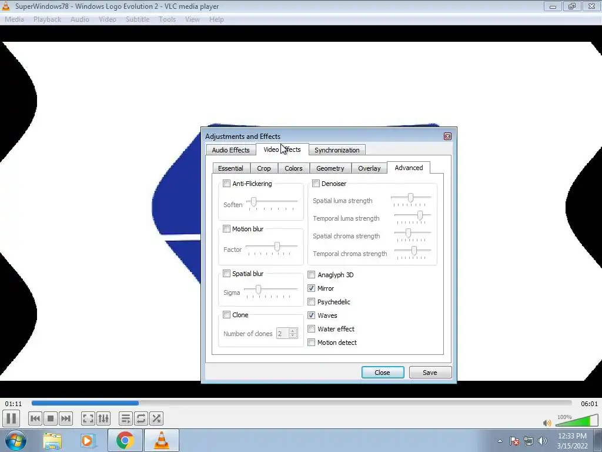Toggle fullscreen video mode
602x452 pixels.
tap(88, 418)
